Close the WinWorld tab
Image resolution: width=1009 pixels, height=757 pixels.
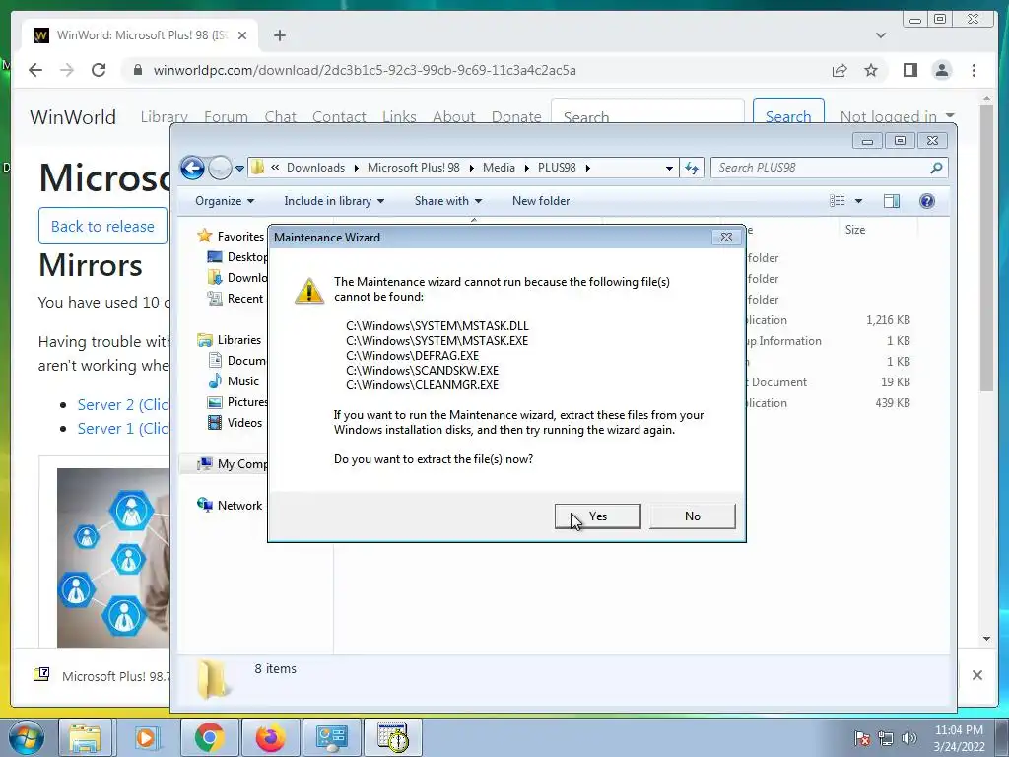point(242,35)
